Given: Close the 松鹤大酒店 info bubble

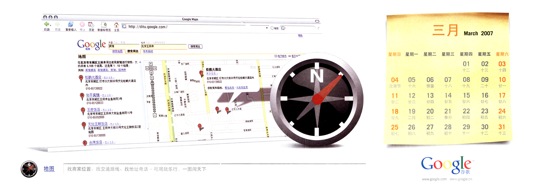Looking at the screenshot, I should pyautogui.click(x=255, y=67).
